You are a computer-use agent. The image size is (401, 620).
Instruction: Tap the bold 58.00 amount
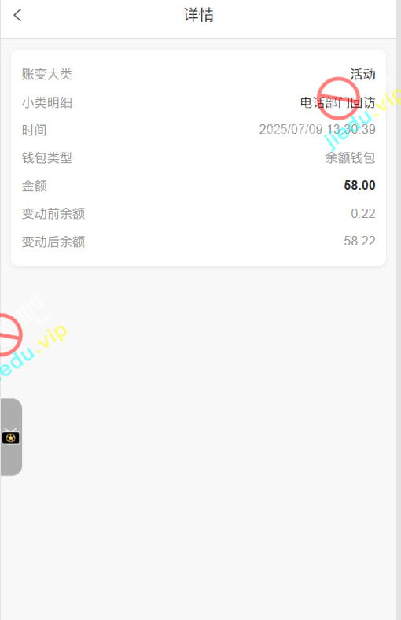coord(359,185)
